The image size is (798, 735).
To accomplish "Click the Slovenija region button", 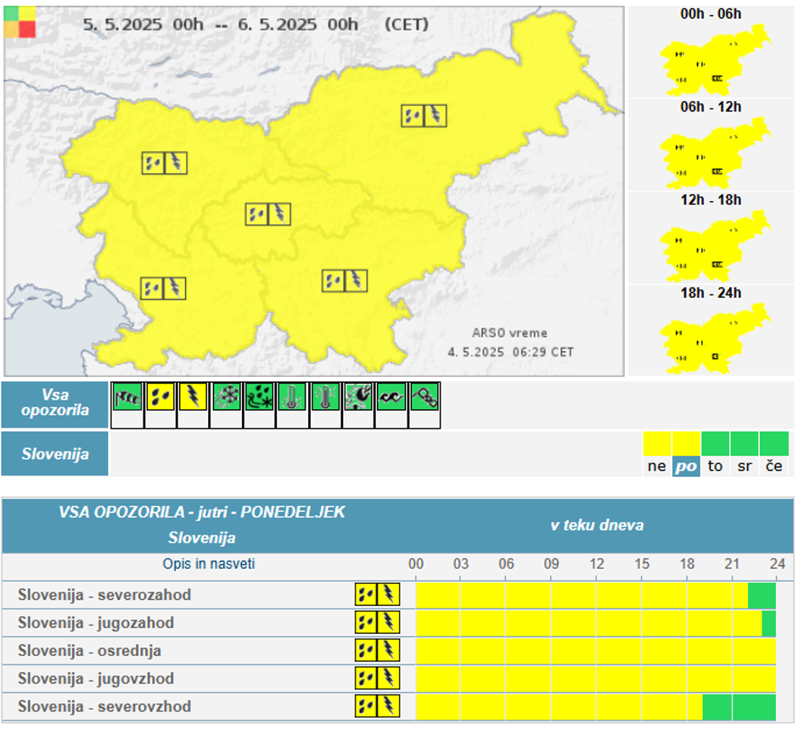I will point(54,453).
